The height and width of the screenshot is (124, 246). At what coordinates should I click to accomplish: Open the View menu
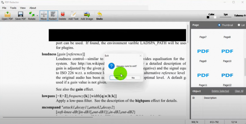pyautogui.click(x=23, y=8)
